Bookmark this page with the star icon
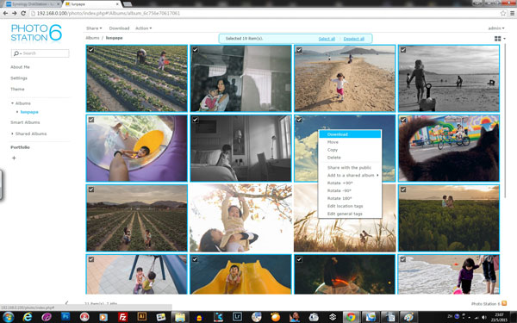 [503, 13]
